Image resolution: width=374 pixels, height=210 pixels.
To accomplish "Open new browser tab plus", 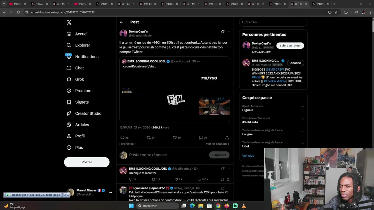I will [x=335, y=4].
